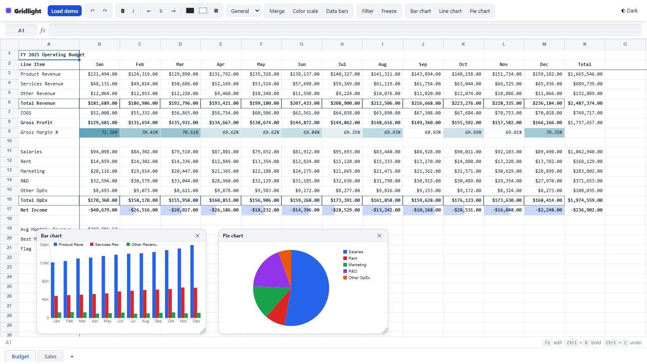Toggle Dark mode

point(630,11)
